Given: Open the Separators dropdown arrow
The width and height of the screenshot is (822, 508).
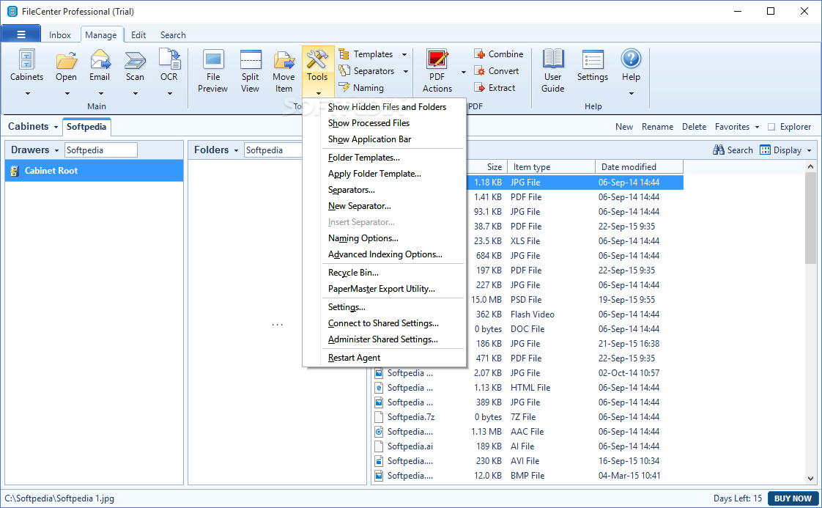Looking at the screenshot, I should click(x=405, y=71).
